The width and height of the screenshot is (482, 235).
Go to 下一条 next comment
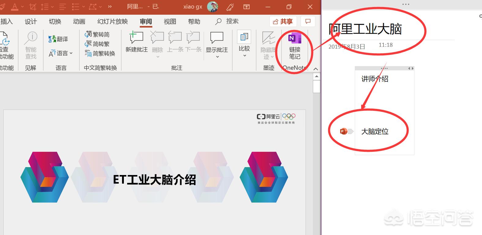coord(193,42)
